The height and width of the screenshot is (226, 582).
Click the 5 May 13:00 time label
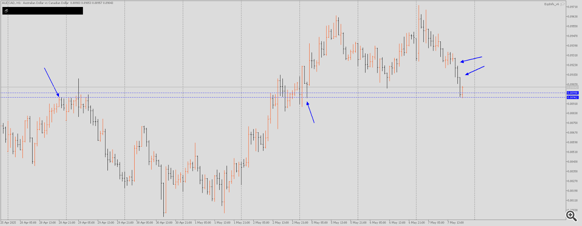coord(339,223)
